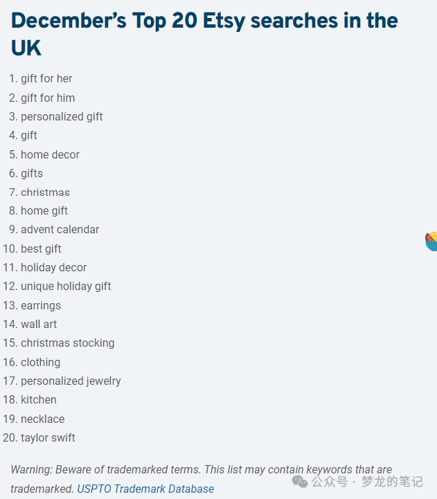Click the 'personalized jewelry' keyword

[x=71, y=381]
